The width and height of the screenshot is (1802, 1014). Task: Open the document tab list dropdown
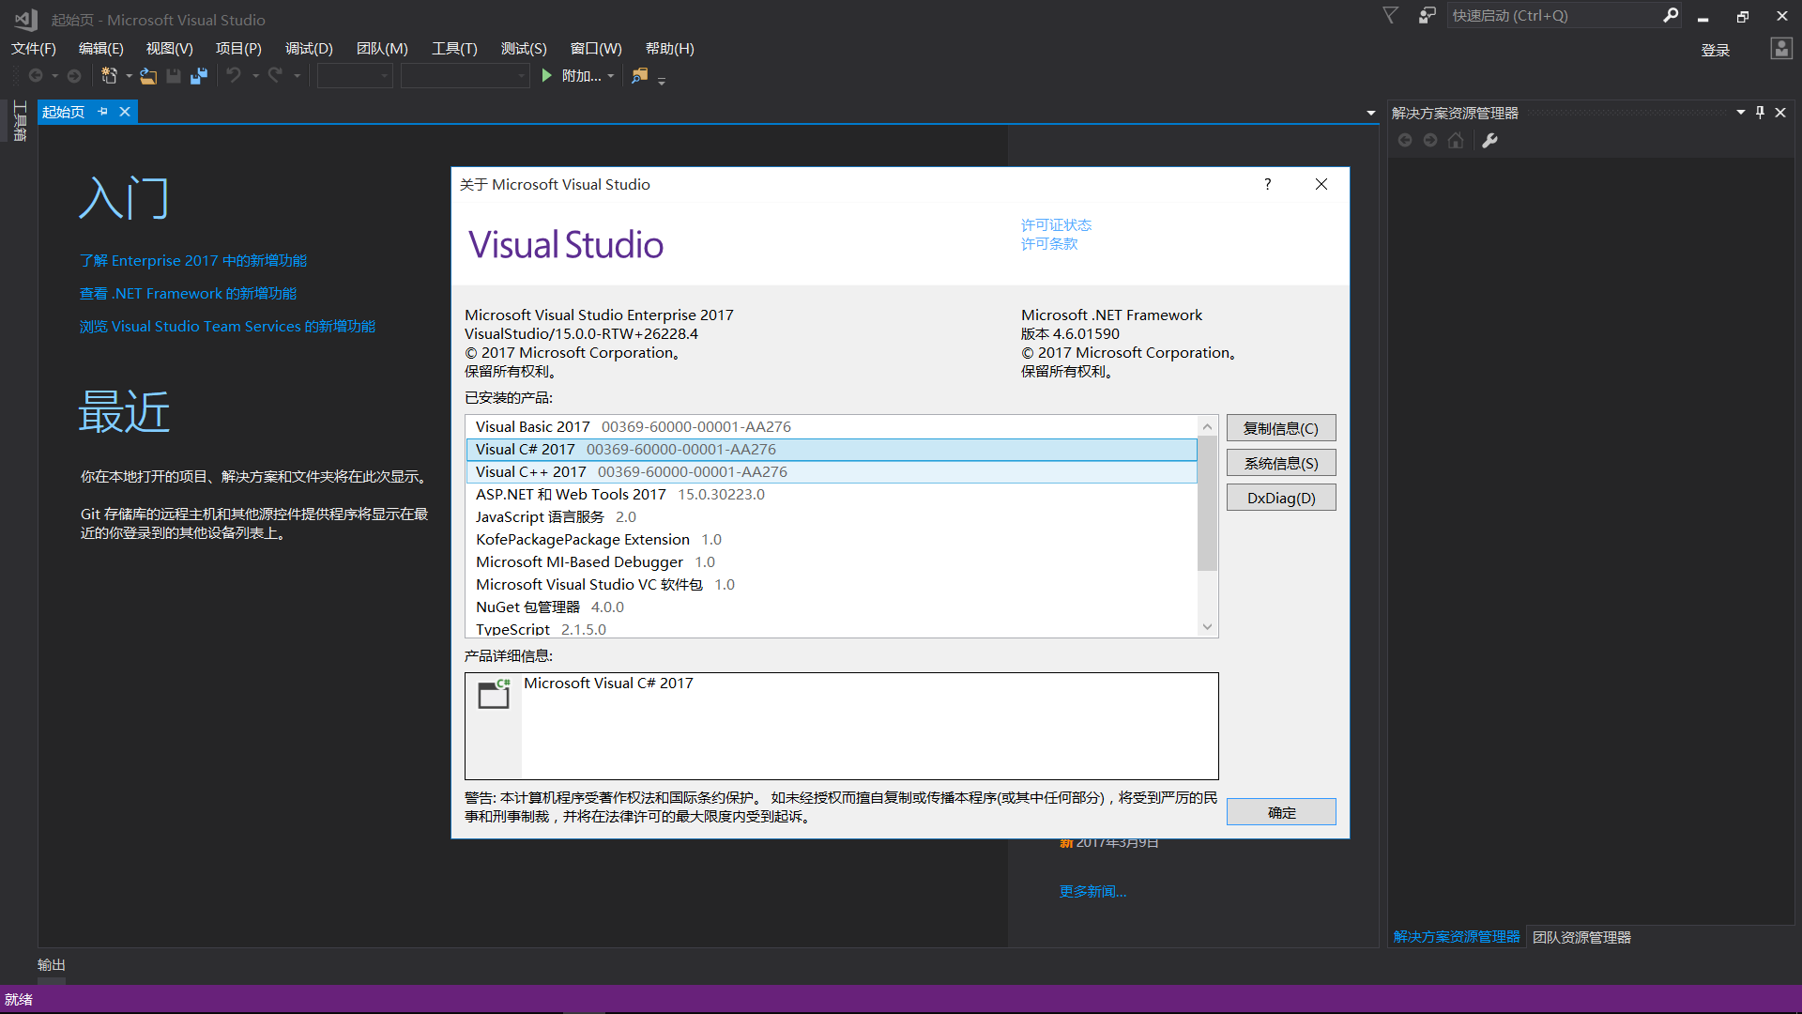(x=1370, y=113)
